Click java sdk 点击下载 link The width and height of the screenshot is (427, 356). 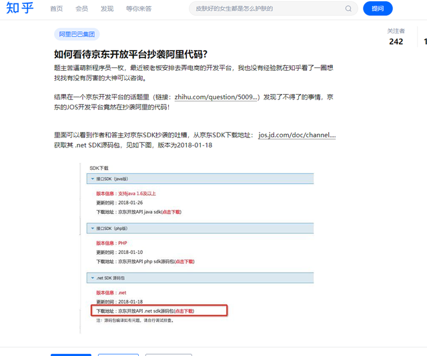coord(169,212)
